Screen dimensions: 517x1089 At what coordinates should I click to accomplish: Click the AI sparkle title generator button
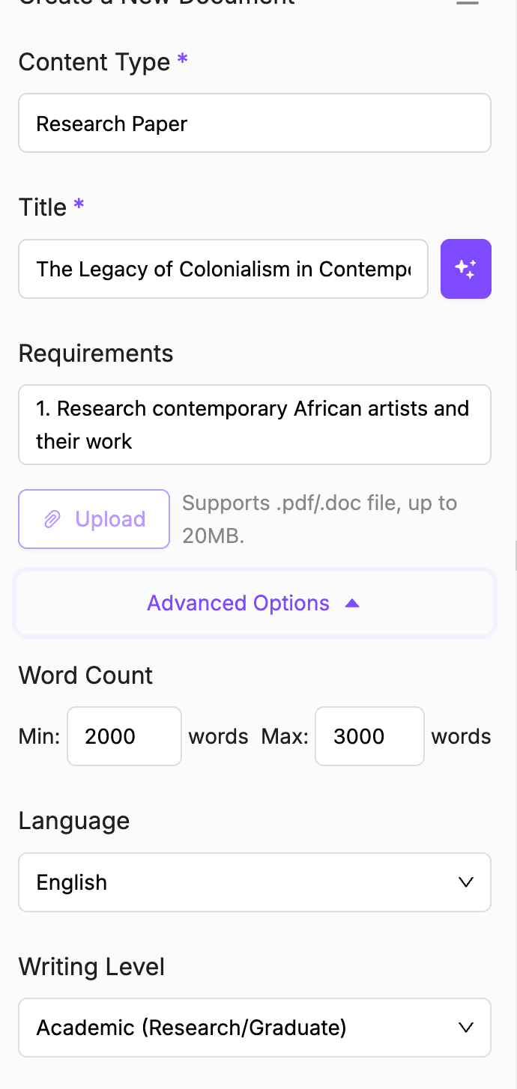pos(465,269)
